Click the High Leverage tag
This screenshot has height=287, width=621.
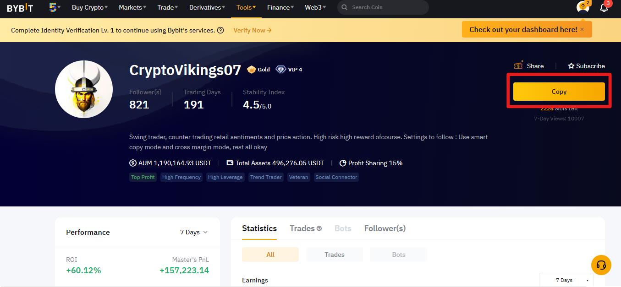(225, 177)
